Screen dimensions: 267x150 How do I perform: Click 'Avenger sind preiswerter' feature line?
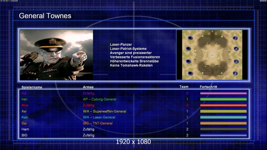(131, 53)
